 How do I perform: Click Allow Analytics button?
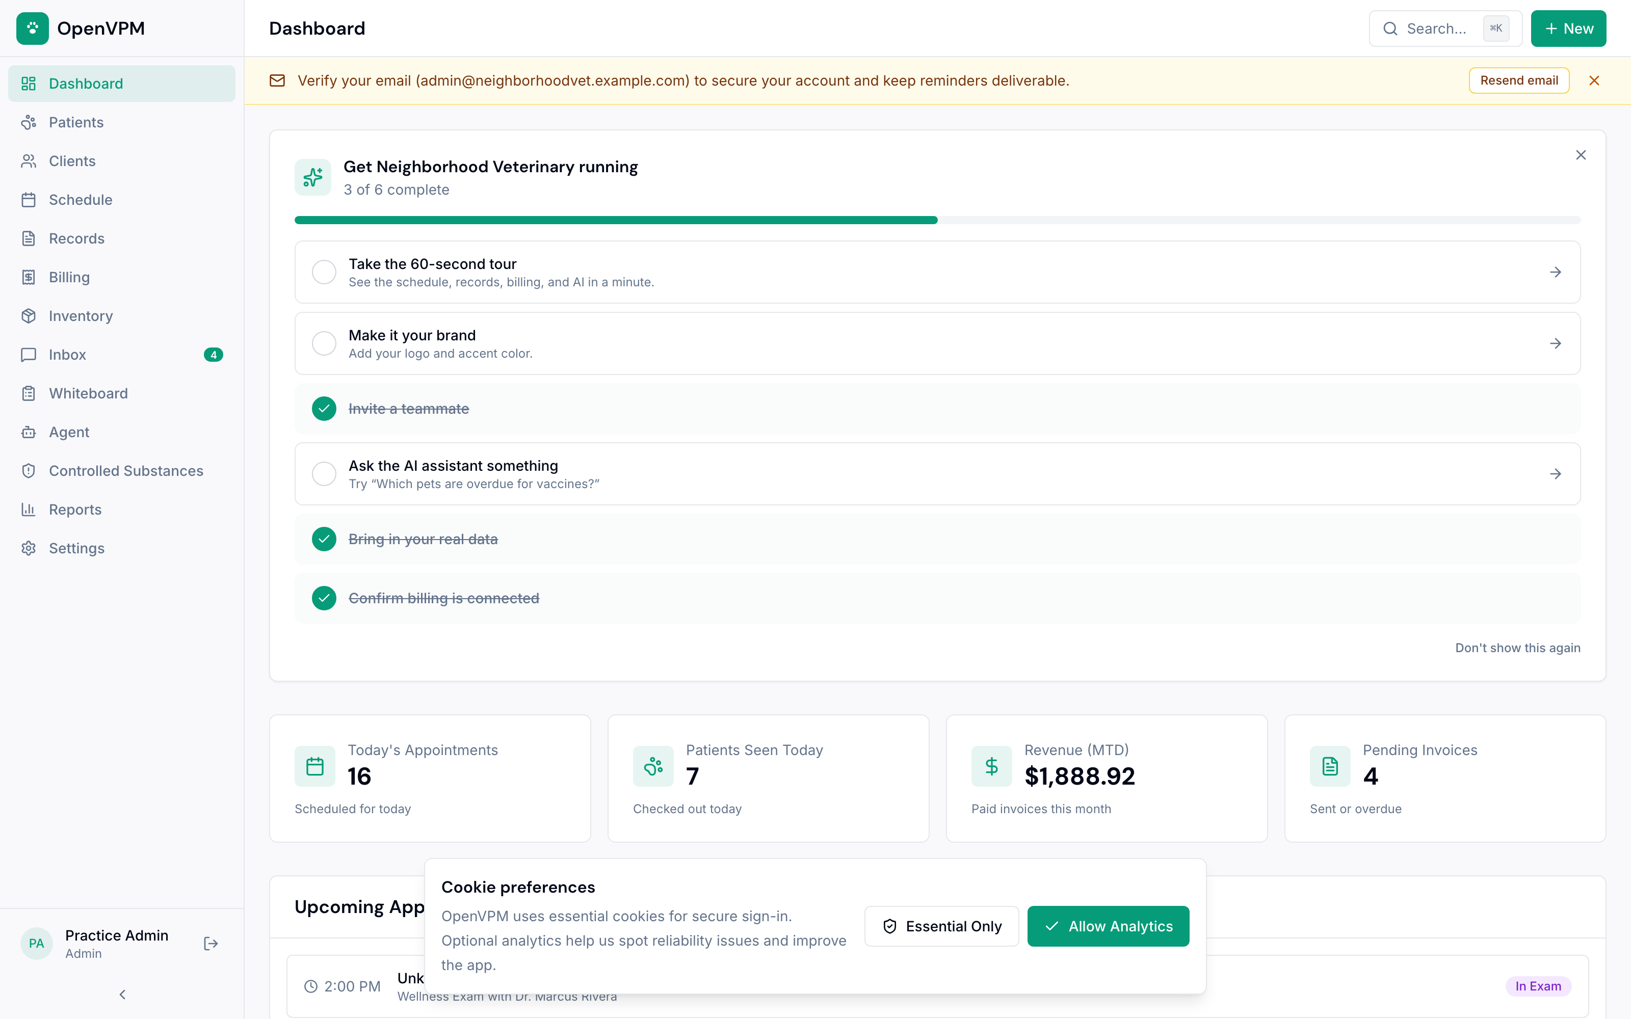pos(1108,926)
